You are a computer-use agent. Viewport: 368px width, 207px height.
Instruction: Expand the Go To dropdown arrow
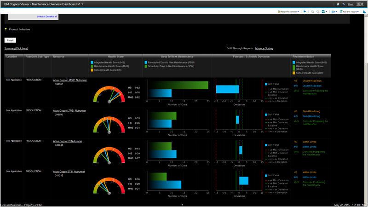click(326, 11)
